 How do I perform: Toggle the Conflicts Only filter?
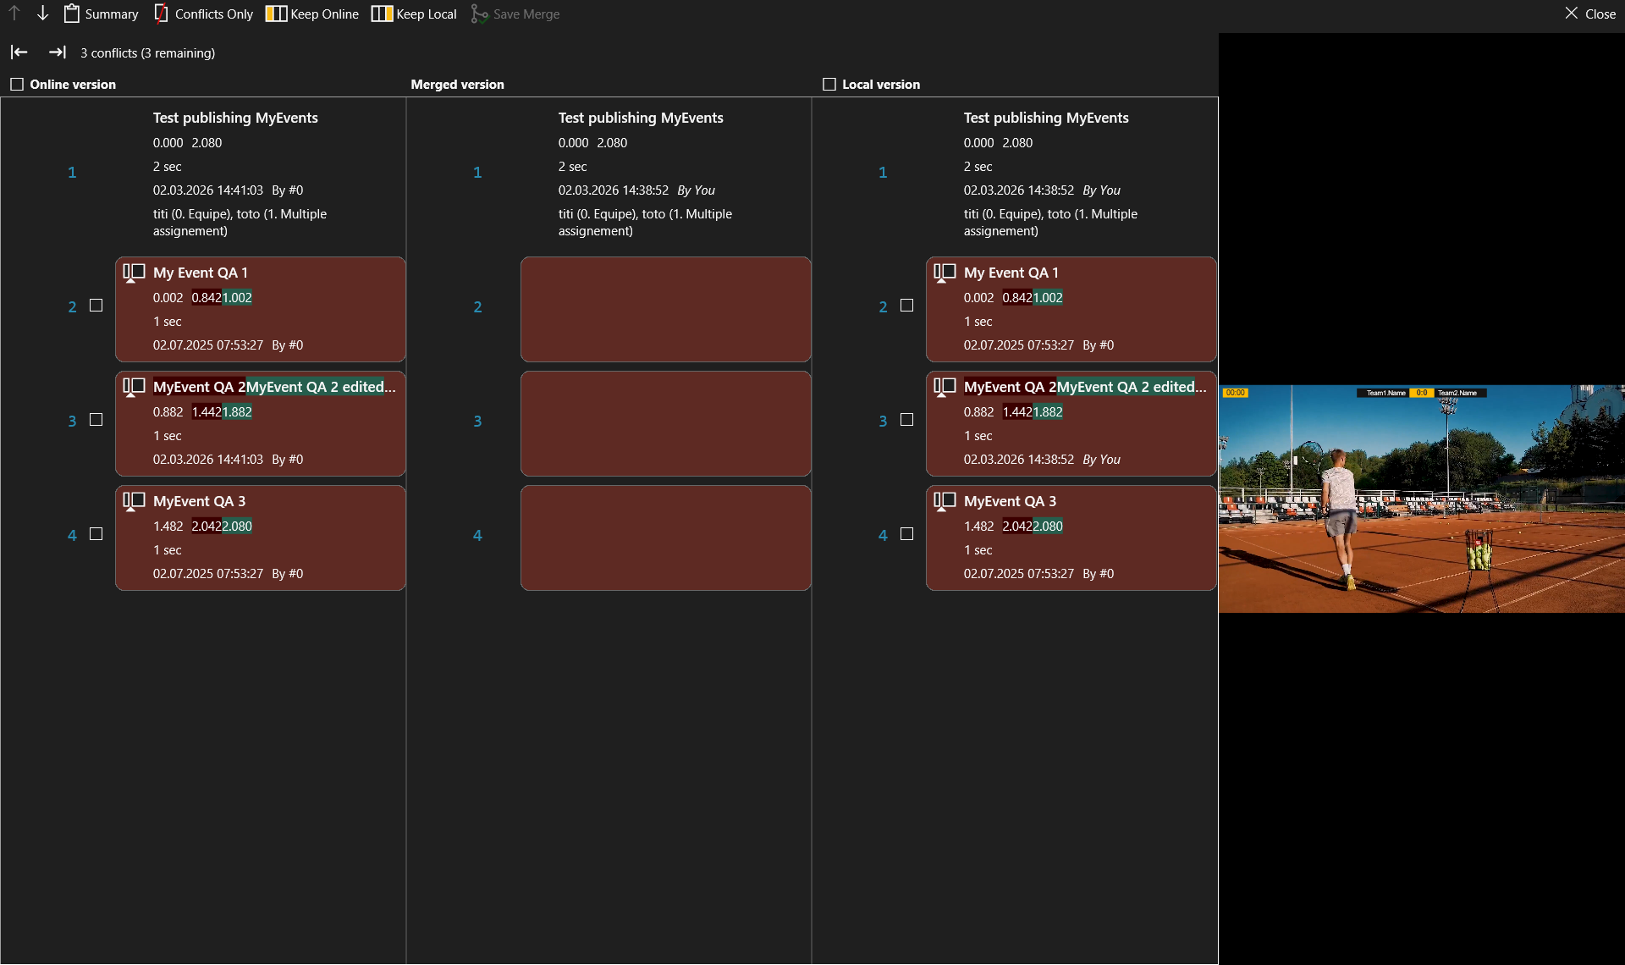(204, 14)
